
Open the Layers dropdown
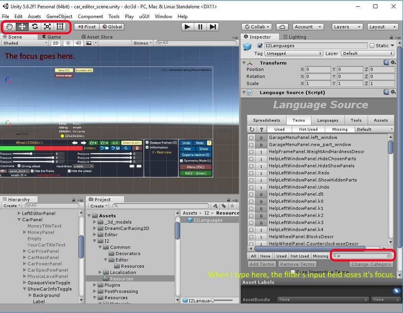(x=347, y=27)
